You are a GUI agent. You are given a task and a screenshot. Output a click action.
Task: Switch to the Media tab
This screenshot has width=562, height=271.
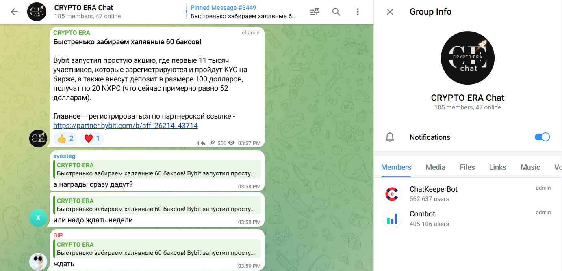(x=435, y=167)
